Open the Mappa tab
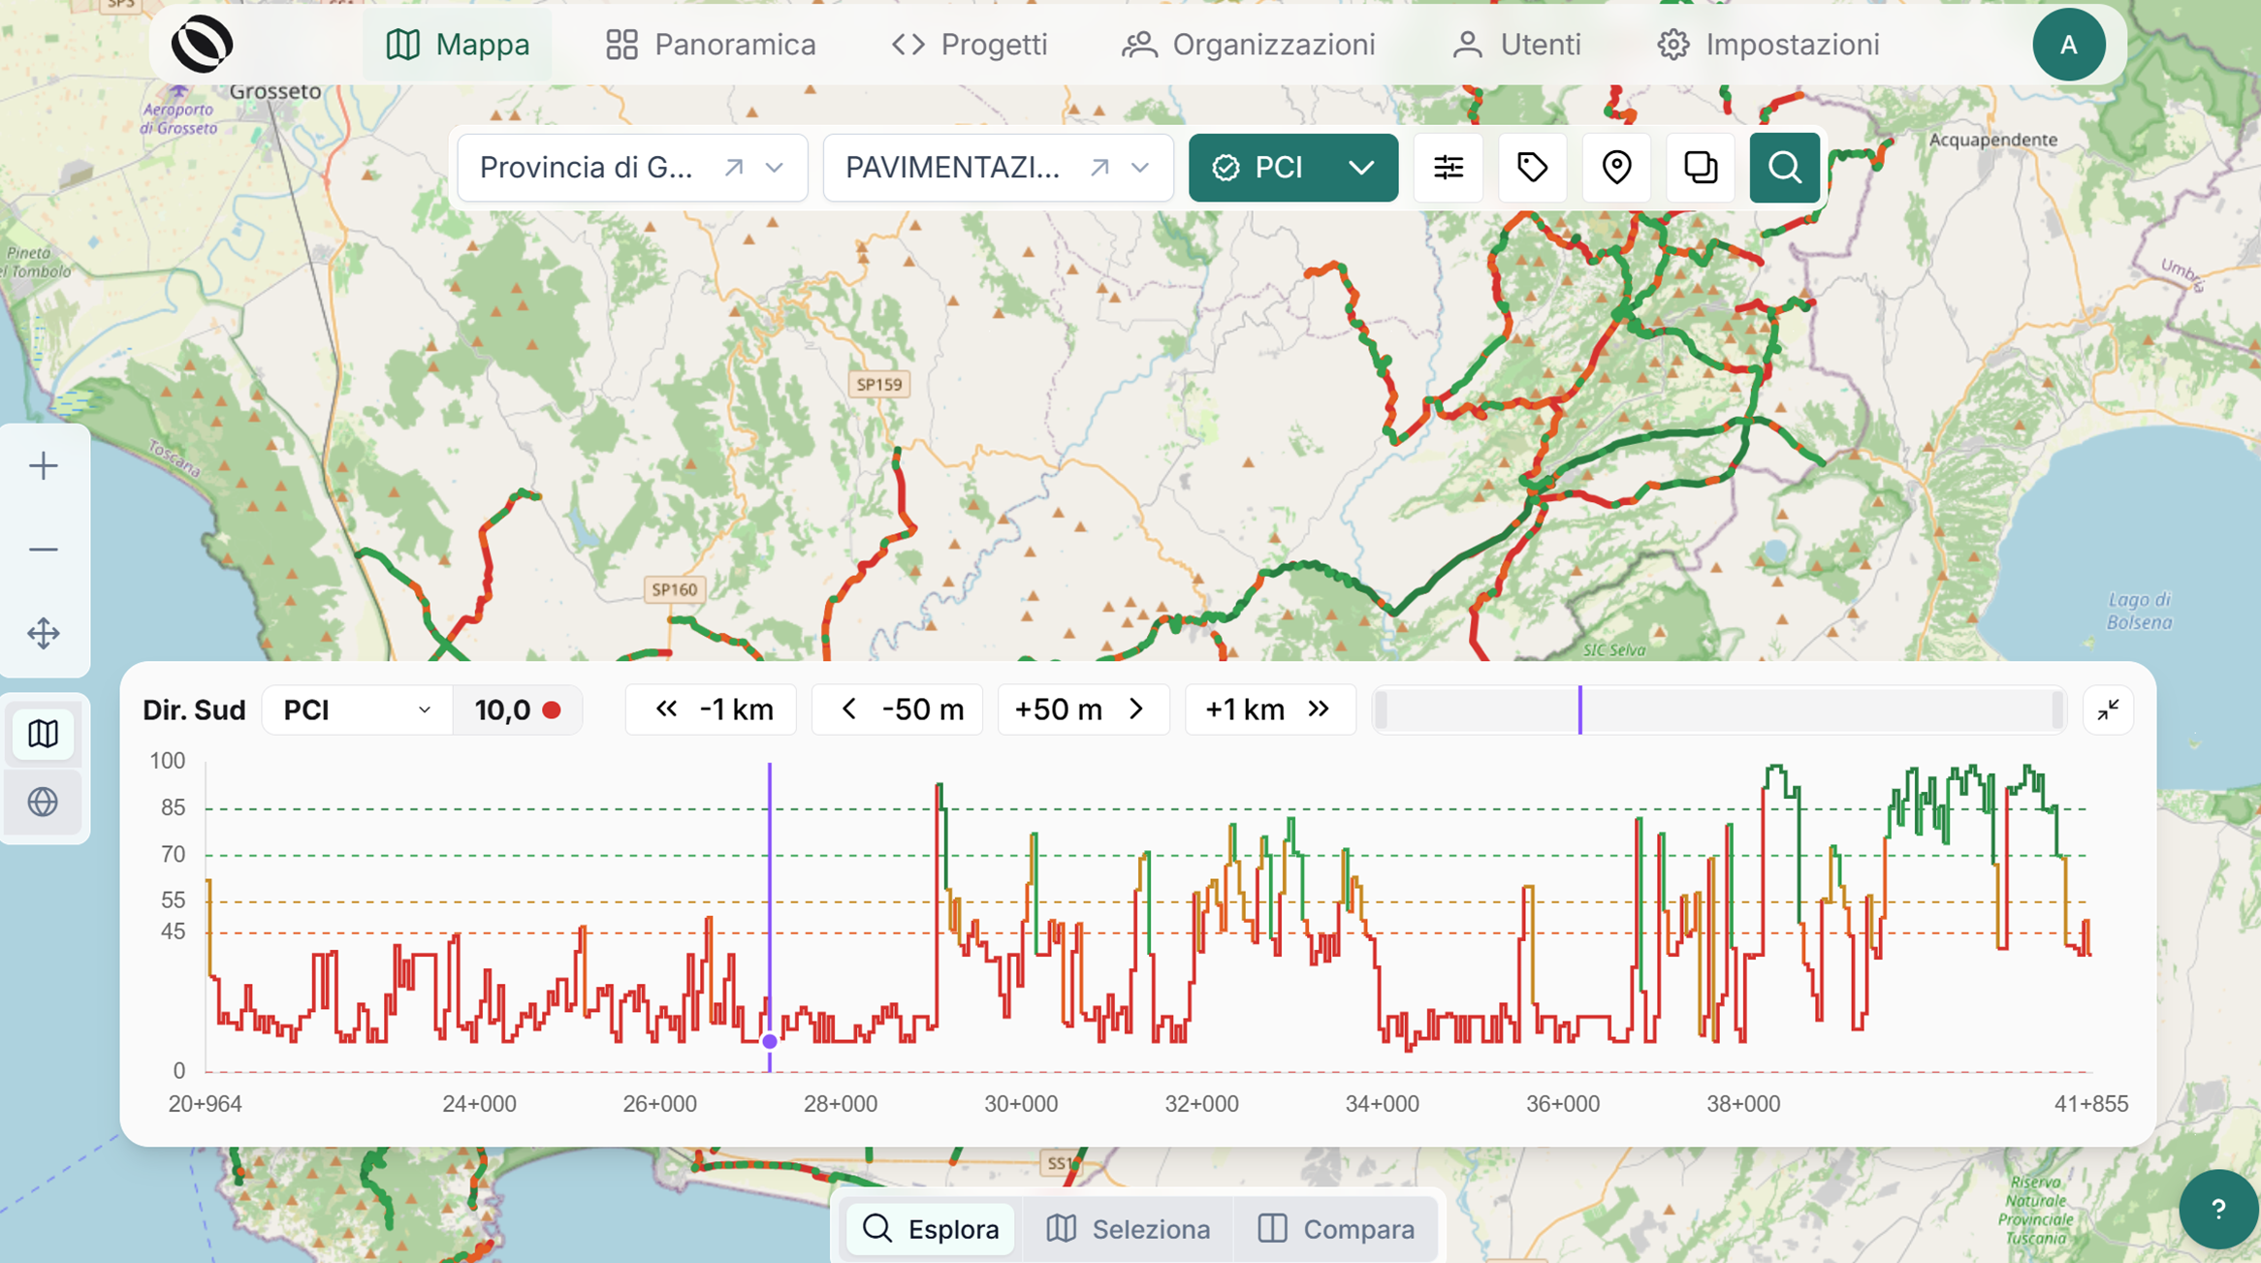 [x=458, y=45]
